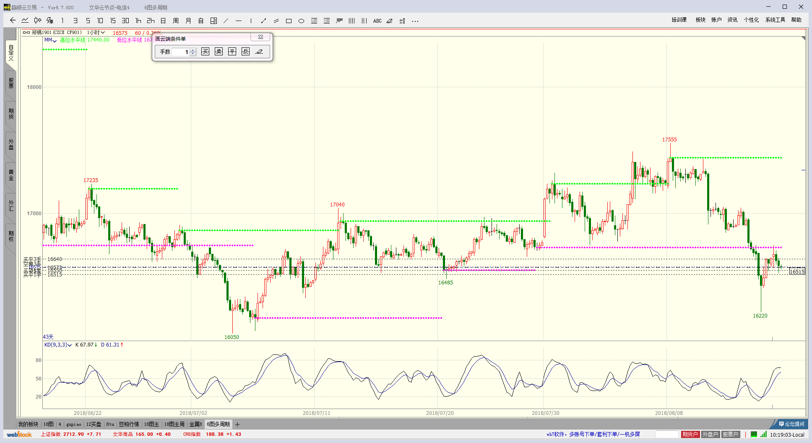The image size is (812, 443).
Task: Add a new page with the plus button
Action: tap(237, 424)
